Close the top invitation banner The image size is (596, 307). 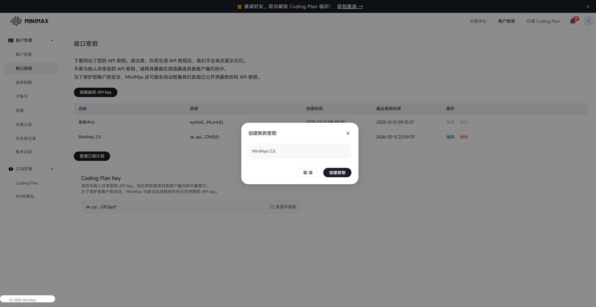(x=588, y=7)
